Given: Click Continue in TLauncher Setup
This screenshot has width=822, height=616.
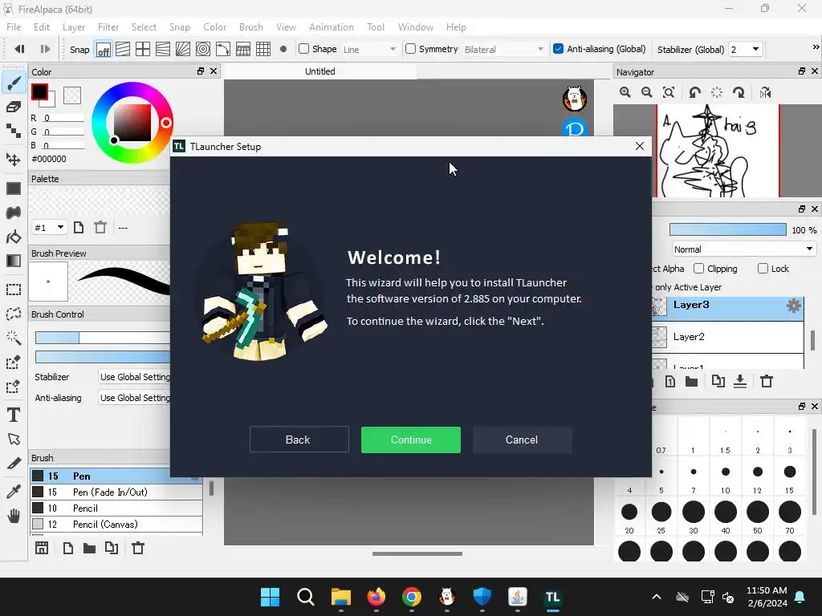Looking at the screenshot, I should coord(411,440).
